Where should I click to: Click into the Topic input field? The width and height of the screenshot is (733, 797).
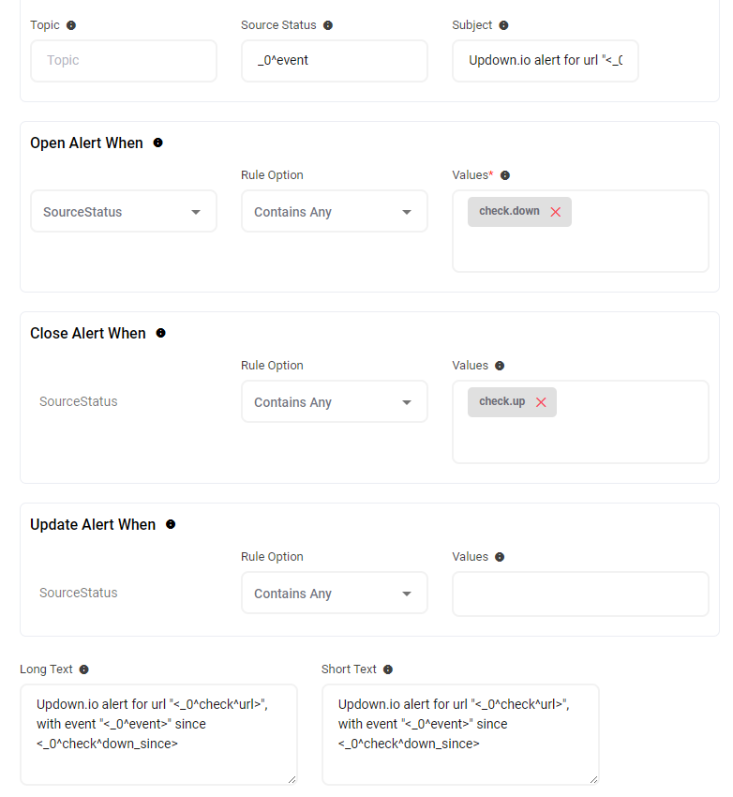coord(124,61)
